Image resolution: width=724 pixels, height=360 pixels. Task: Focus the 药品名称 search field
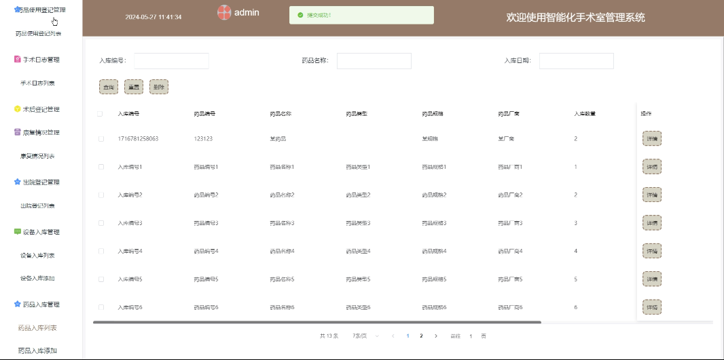(374, 61)
